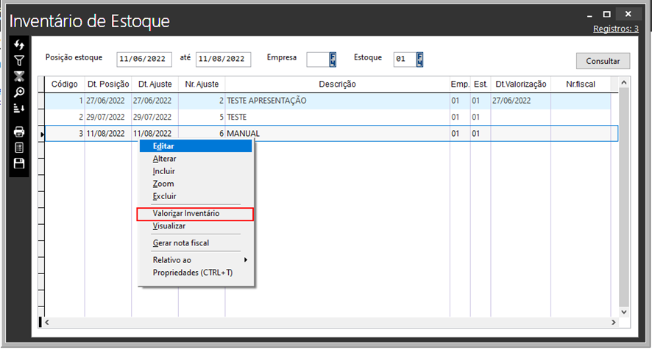The width and height of the screenshot is (652, 349).
Task: Select Excluir in the context menu
Action: coord(164,196)
